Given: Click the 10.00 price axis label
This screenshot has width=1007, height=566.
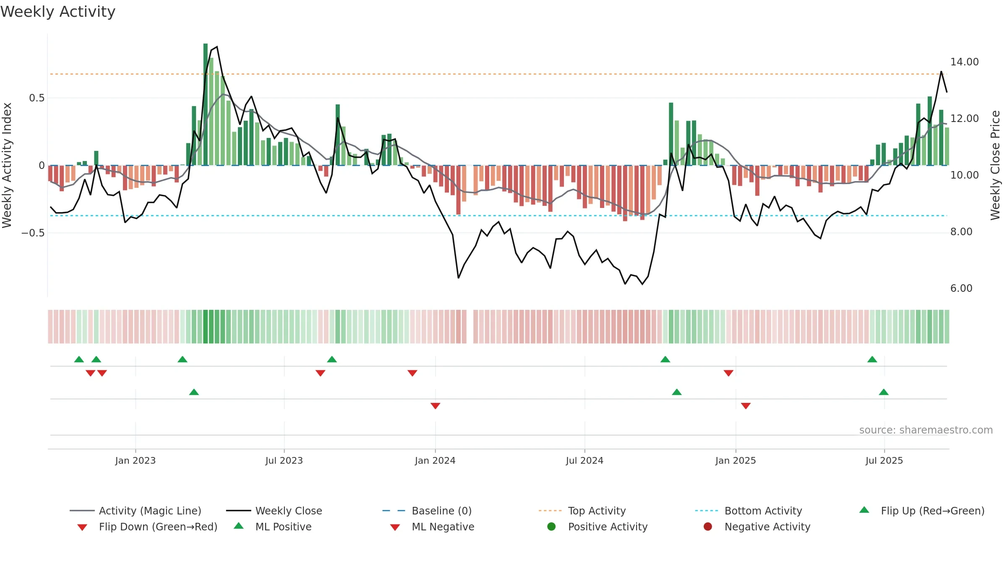Looking at the screenshot, I should tap(965, 175).
